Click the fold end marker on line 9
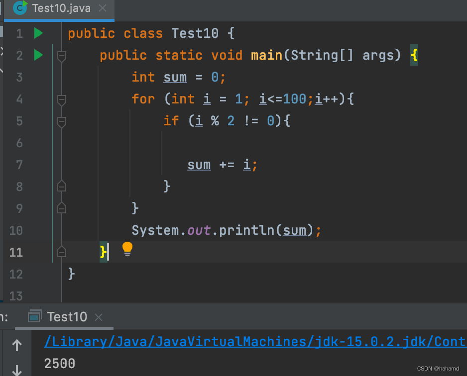This screenshot has height=376, width=467. pos(62,207)
